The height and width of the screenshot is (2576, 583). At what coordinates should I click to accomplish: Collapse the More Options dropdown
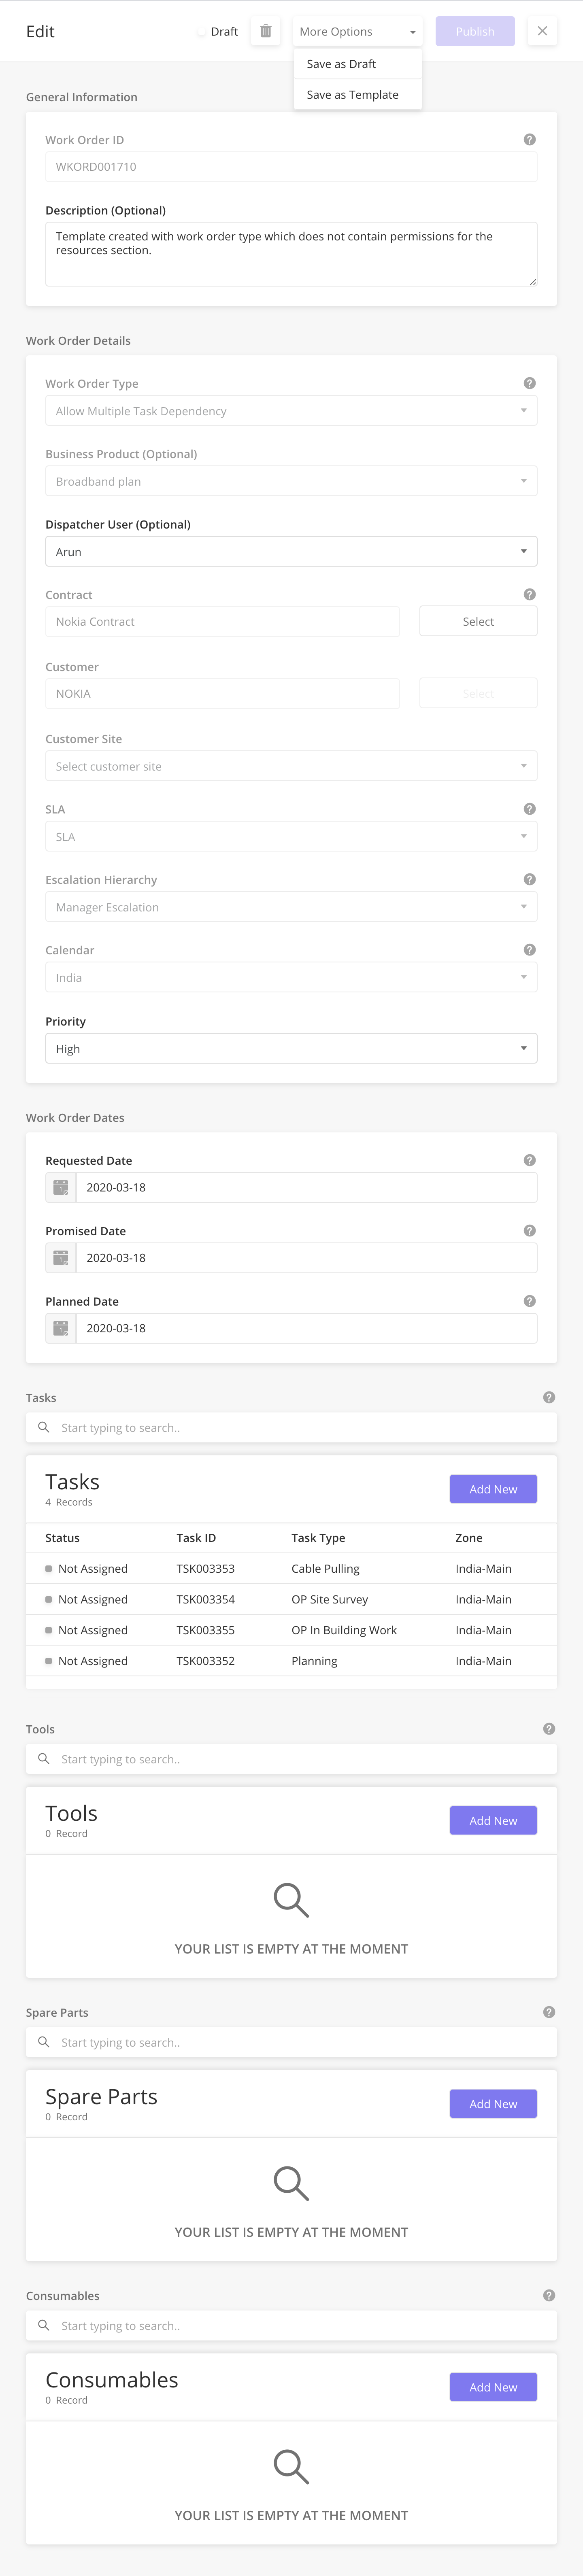(358, 31)
